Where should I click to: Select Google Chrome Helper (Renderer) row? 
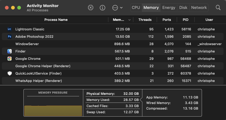point(113,66)
